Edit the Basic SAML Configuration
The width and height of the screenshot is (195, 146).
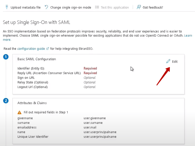174,62
